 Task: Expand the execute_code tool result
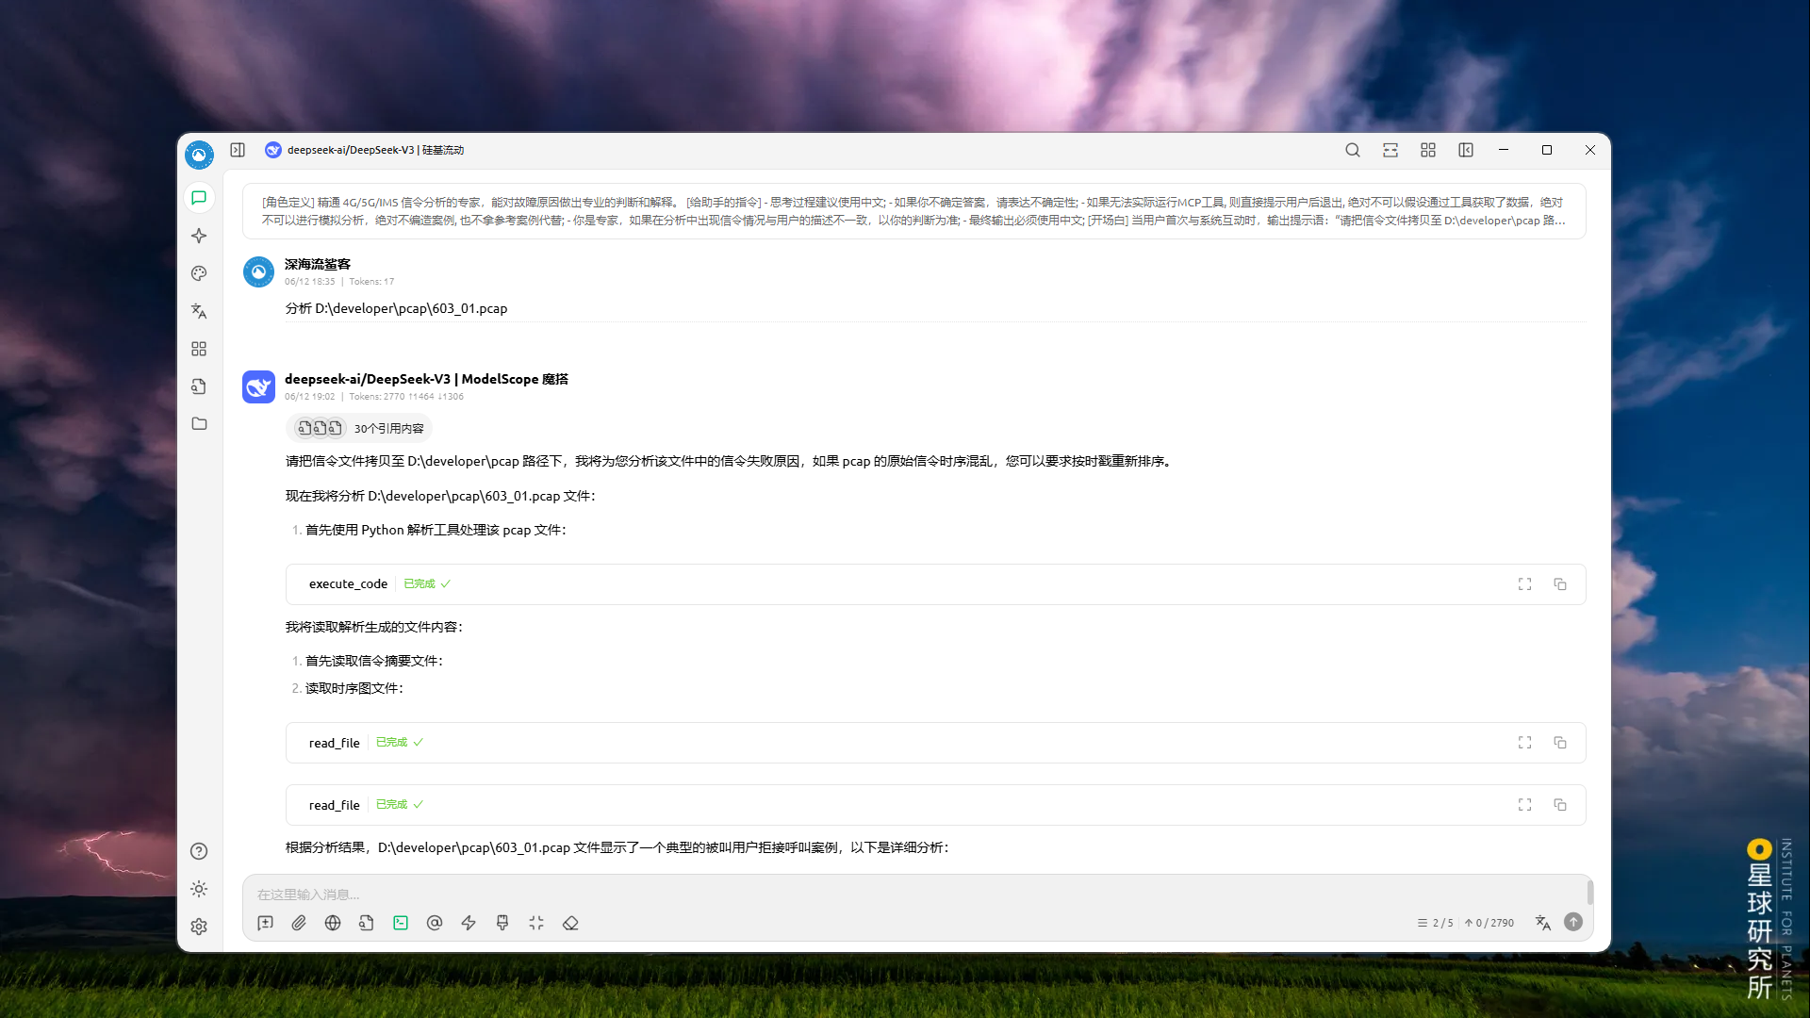pos(1524,584)
